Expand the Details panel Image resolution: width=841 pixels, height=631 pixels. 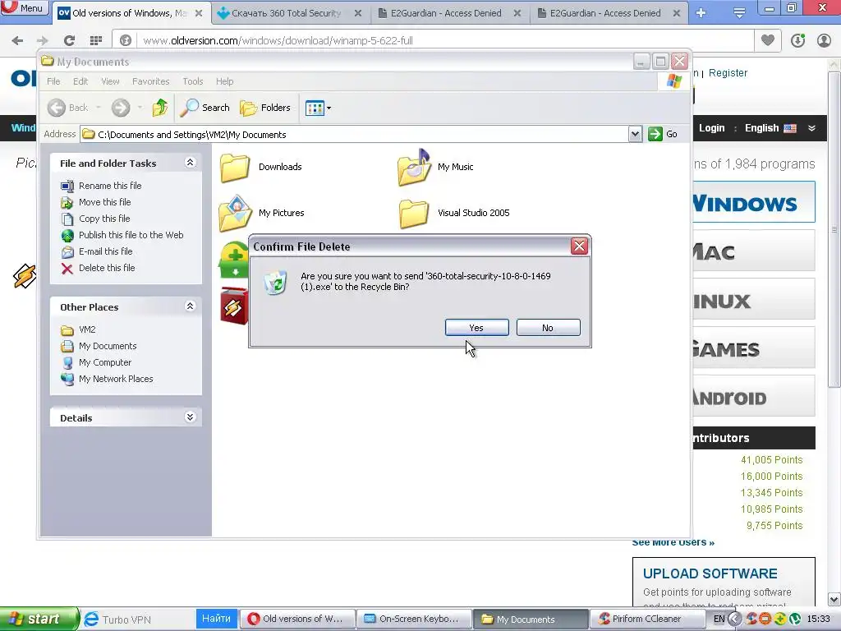coord(190,417)
